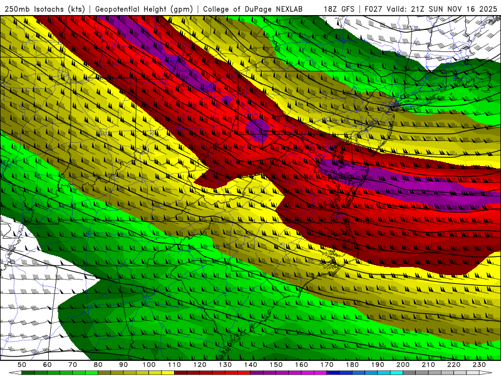The height and width of the screenshot is (376, 501).
Task: Select the darkest green swatch starting the color bar
Action: click(28, 373)
